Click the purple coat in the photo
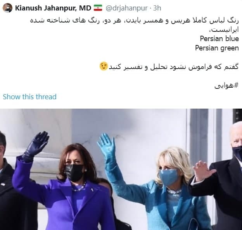242x230 pixels. click(x=65, y=201)
